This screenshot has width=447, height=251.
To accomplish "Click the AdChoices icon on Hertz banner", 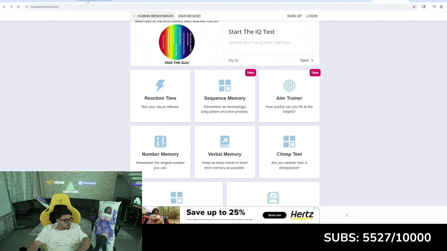I will click(x=315, y=208).
